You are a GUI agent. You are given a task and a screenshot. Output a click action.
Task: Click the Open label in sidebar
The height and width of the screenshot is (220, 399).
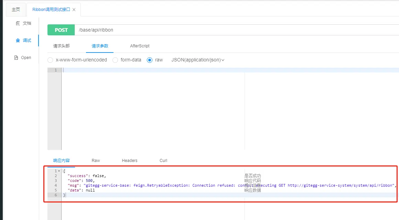click(x=26, y=58)
